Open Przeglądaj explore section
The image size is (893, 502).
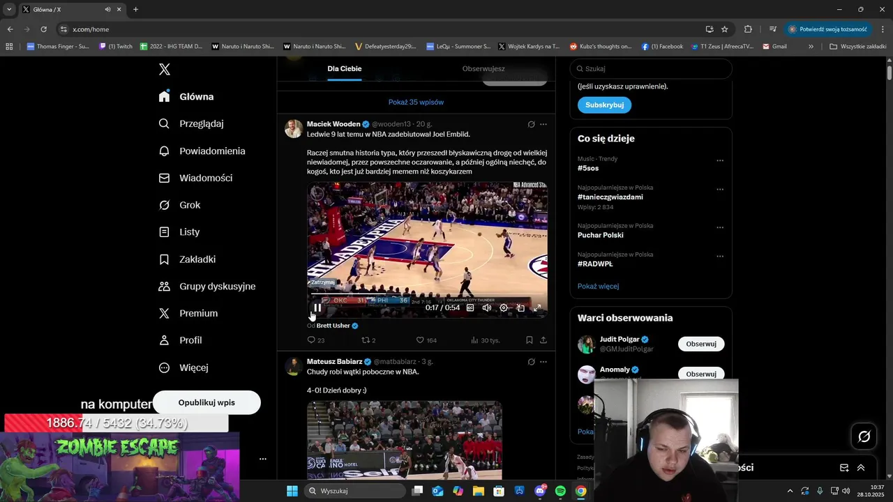tap(190, 123)
